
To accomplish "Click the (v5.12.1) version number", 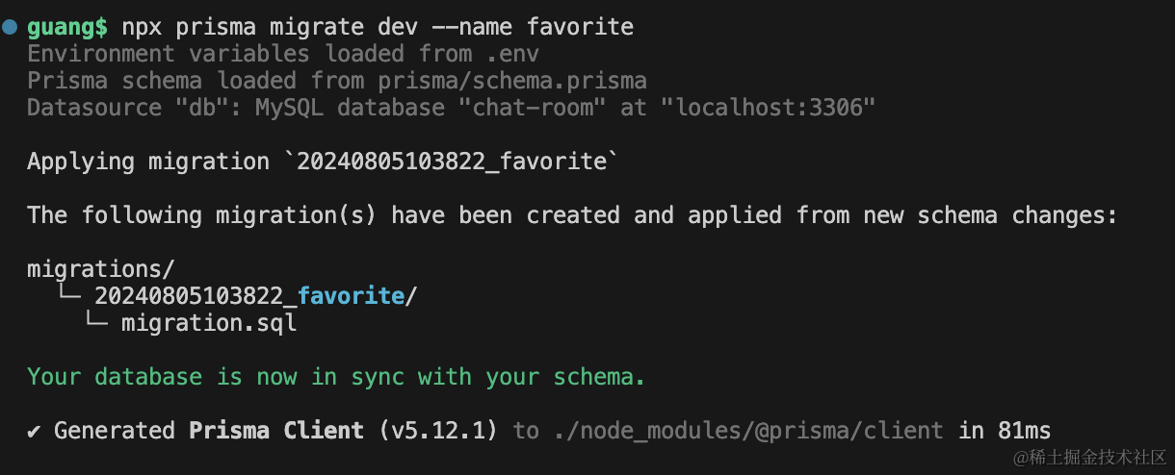I will (x=438, y=431).
